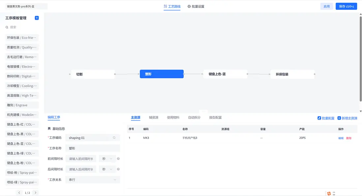Select the 编辑工序 tab
This screenshot has height=196, width=362.
[54, 117]
